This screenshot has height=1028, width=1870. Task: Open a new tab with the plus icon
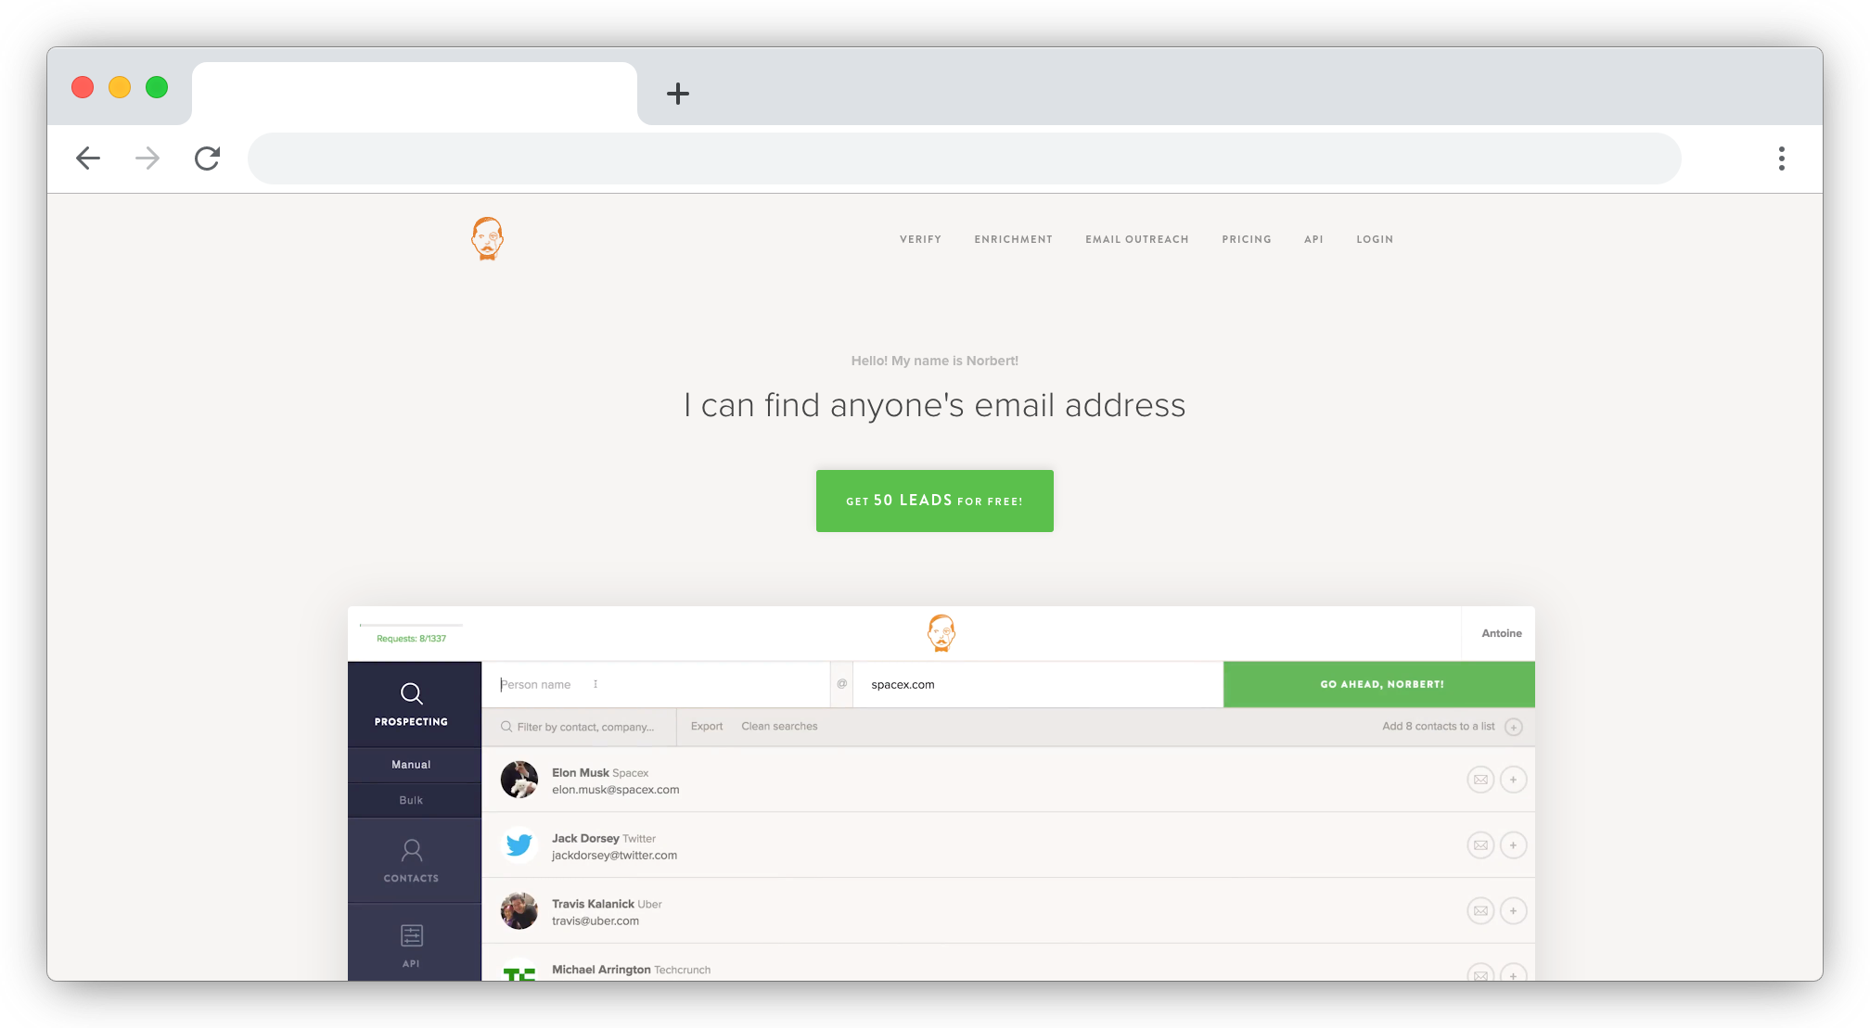(x=678, y=94)
